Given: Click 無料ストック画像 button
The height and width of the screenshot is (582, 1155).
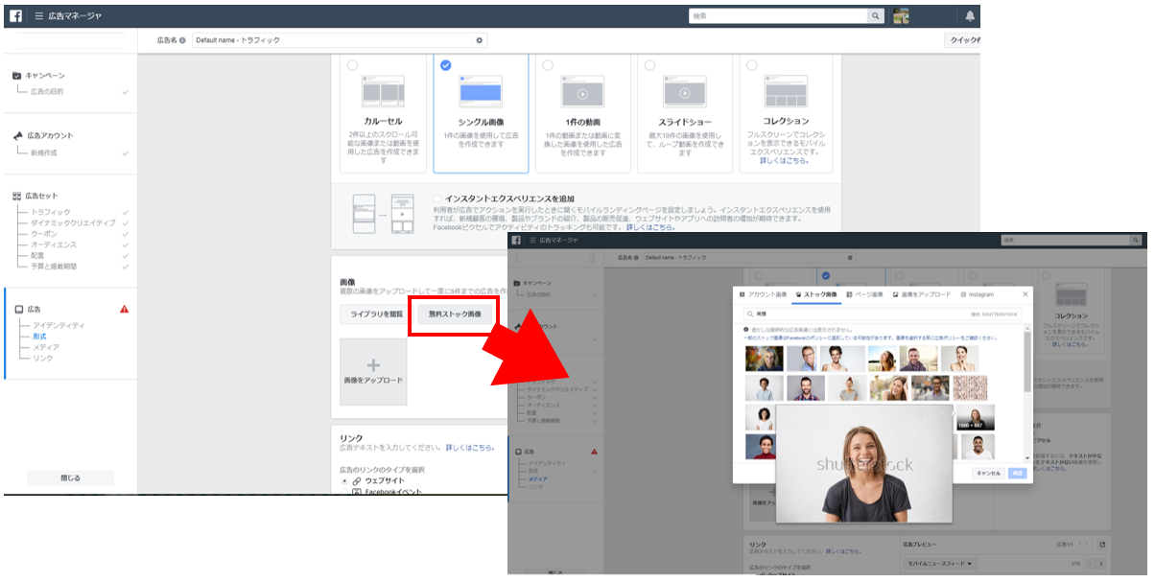Looking at the screenshot, I should [455, 314].
